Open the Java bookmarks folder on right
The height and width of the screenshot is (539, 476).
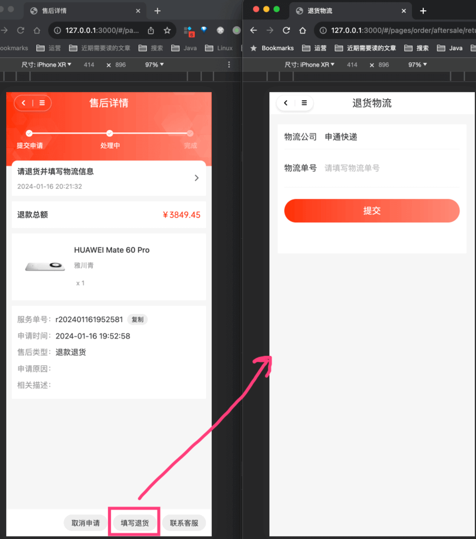point(450,48)
